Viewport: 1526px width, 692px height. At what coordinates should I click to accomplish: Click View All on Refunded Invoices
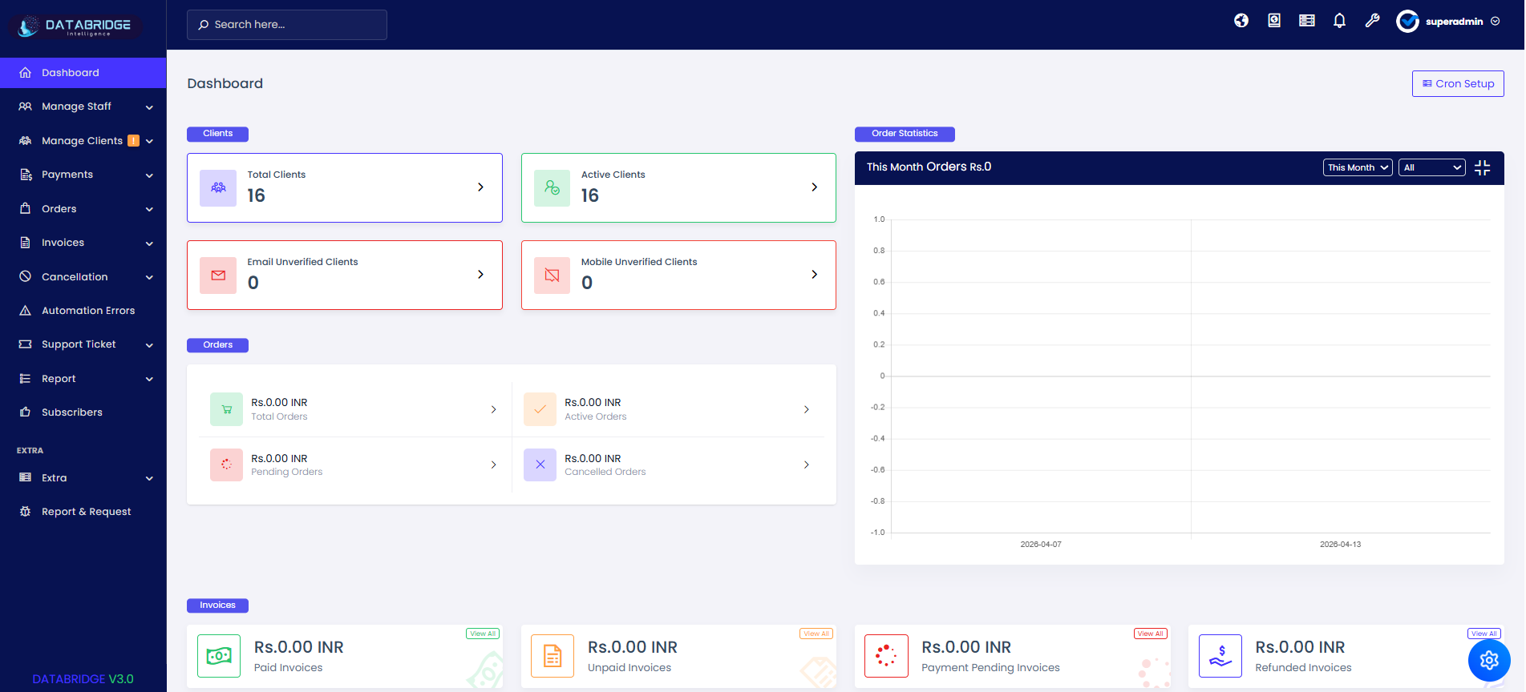[1483, 634]
